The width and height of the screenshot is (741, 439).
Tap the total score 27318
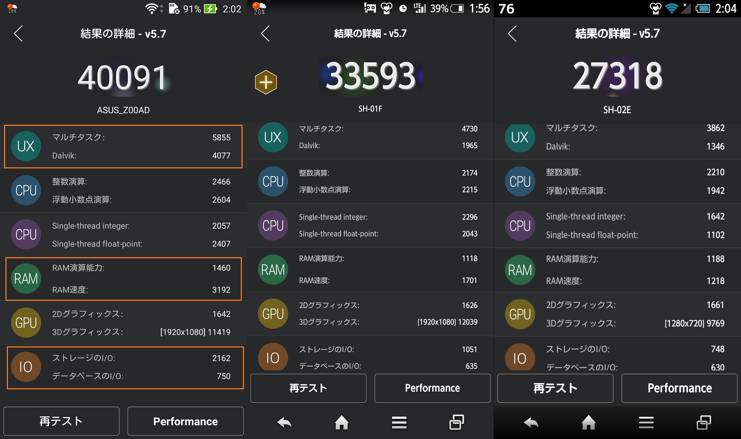[x=617, y=76]
